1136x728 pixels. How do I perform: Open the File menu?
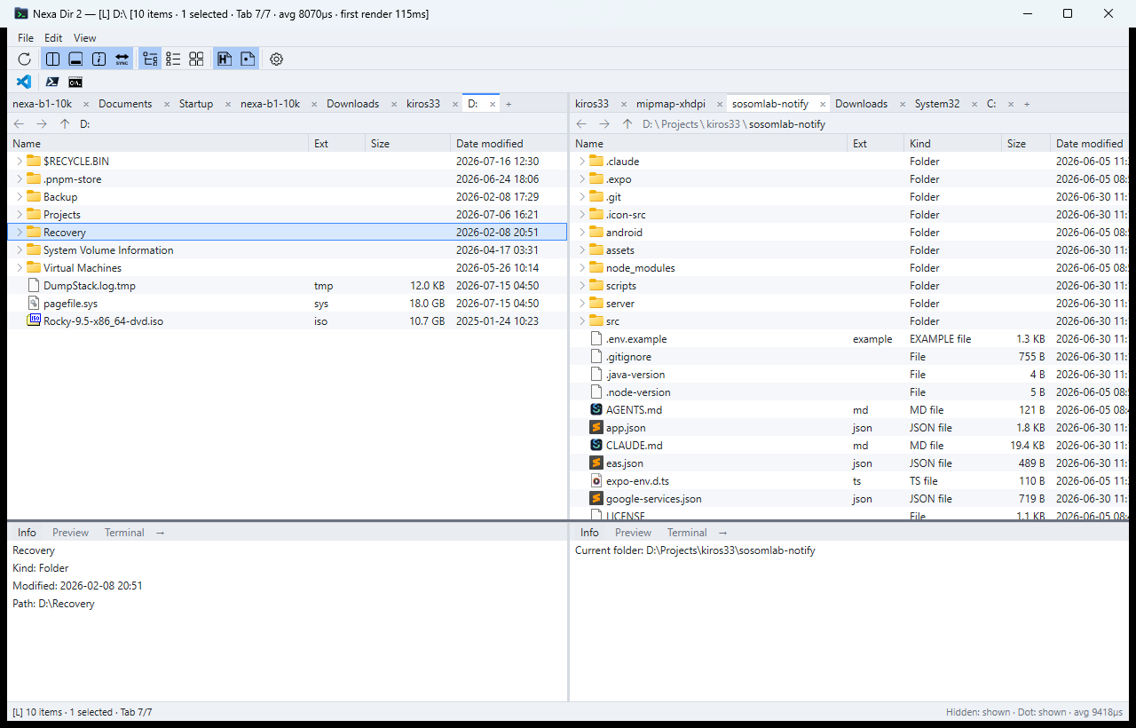26,38
